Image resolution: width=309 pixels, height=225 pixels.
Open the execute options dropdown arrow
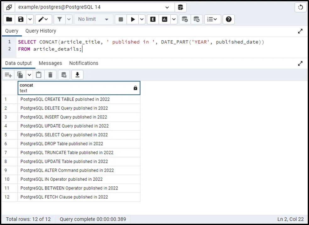coord(142,19)
